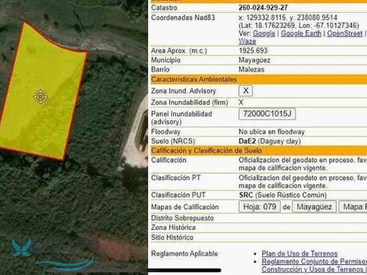Open the Waze navigation link
The height and width of the screenshot is (275, 367).
coord(247,41)
